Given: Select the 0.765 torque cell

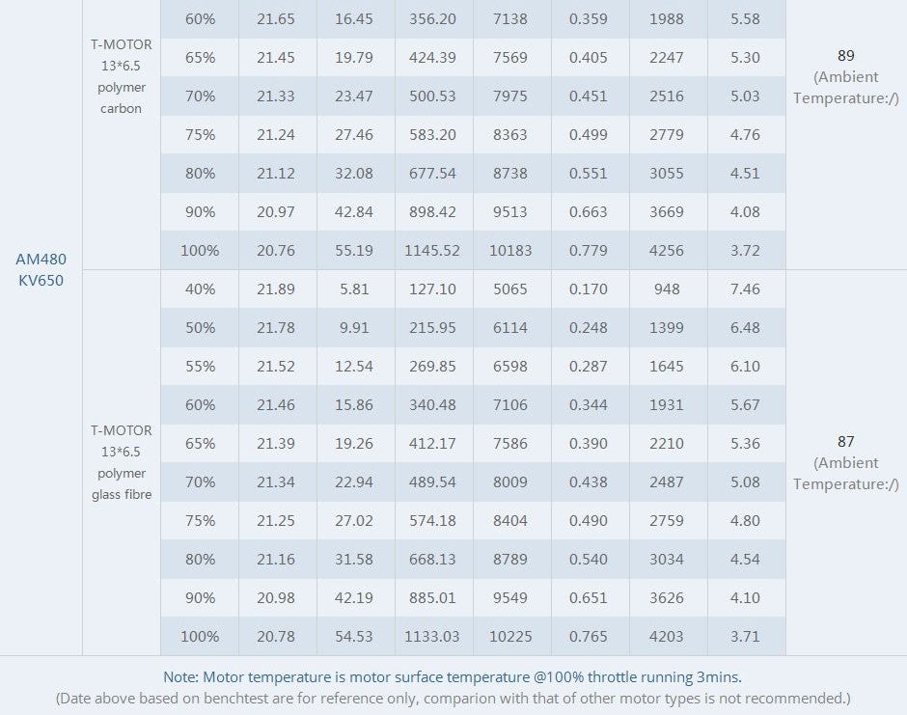Looking at the screenshot, I should pyautogui.click(x=589, y=636).
